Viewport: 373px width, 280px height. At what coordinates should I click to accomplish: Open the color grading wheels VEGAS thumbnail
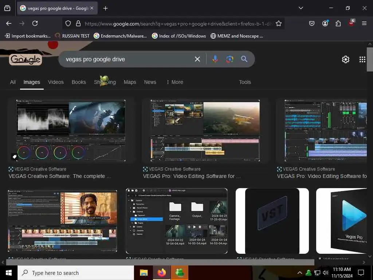[x=71, y=131]
